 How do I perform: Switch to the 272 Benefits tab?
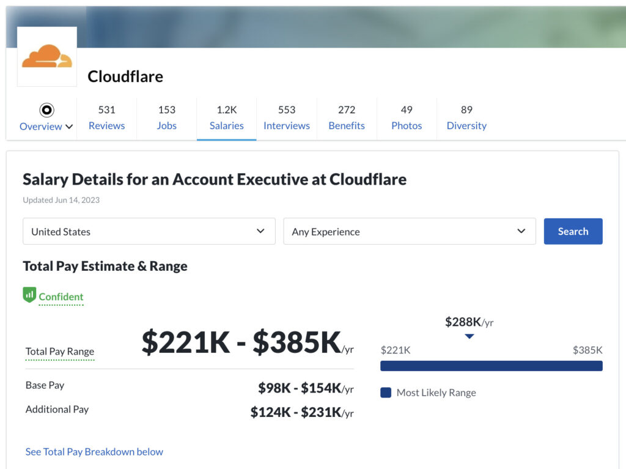point(347,117)
